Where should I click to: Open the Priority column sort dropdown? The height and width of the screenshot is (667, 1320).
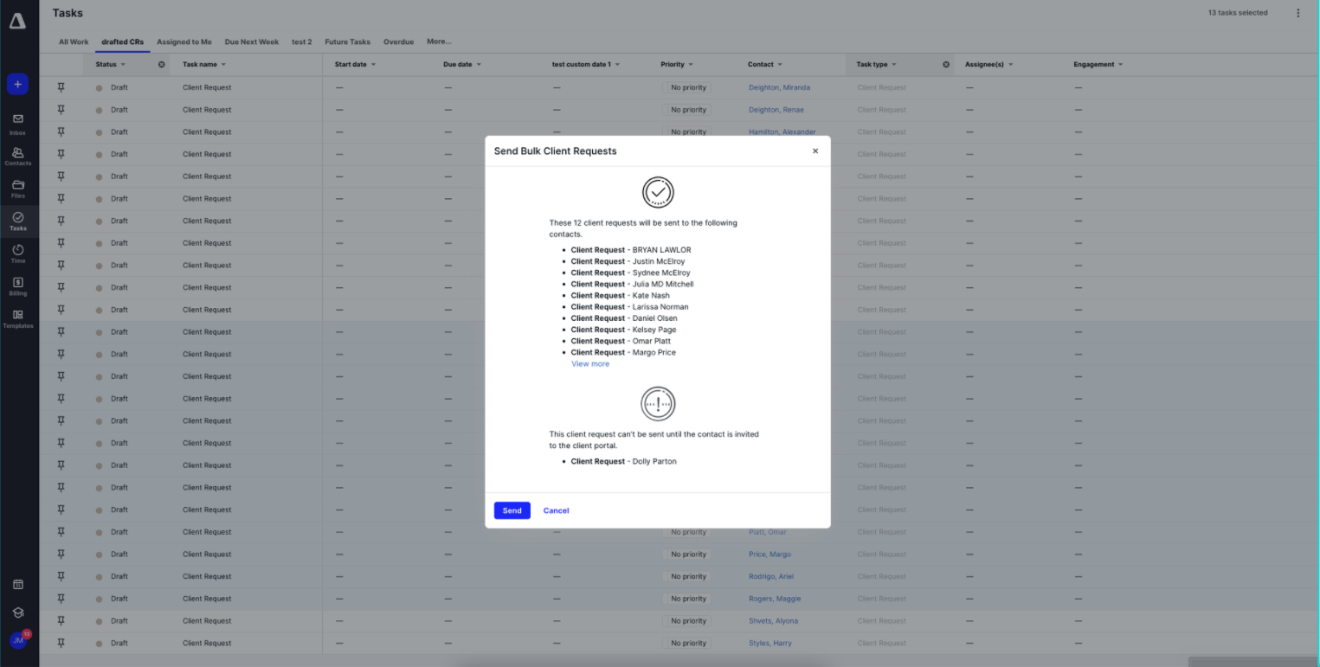690,65
